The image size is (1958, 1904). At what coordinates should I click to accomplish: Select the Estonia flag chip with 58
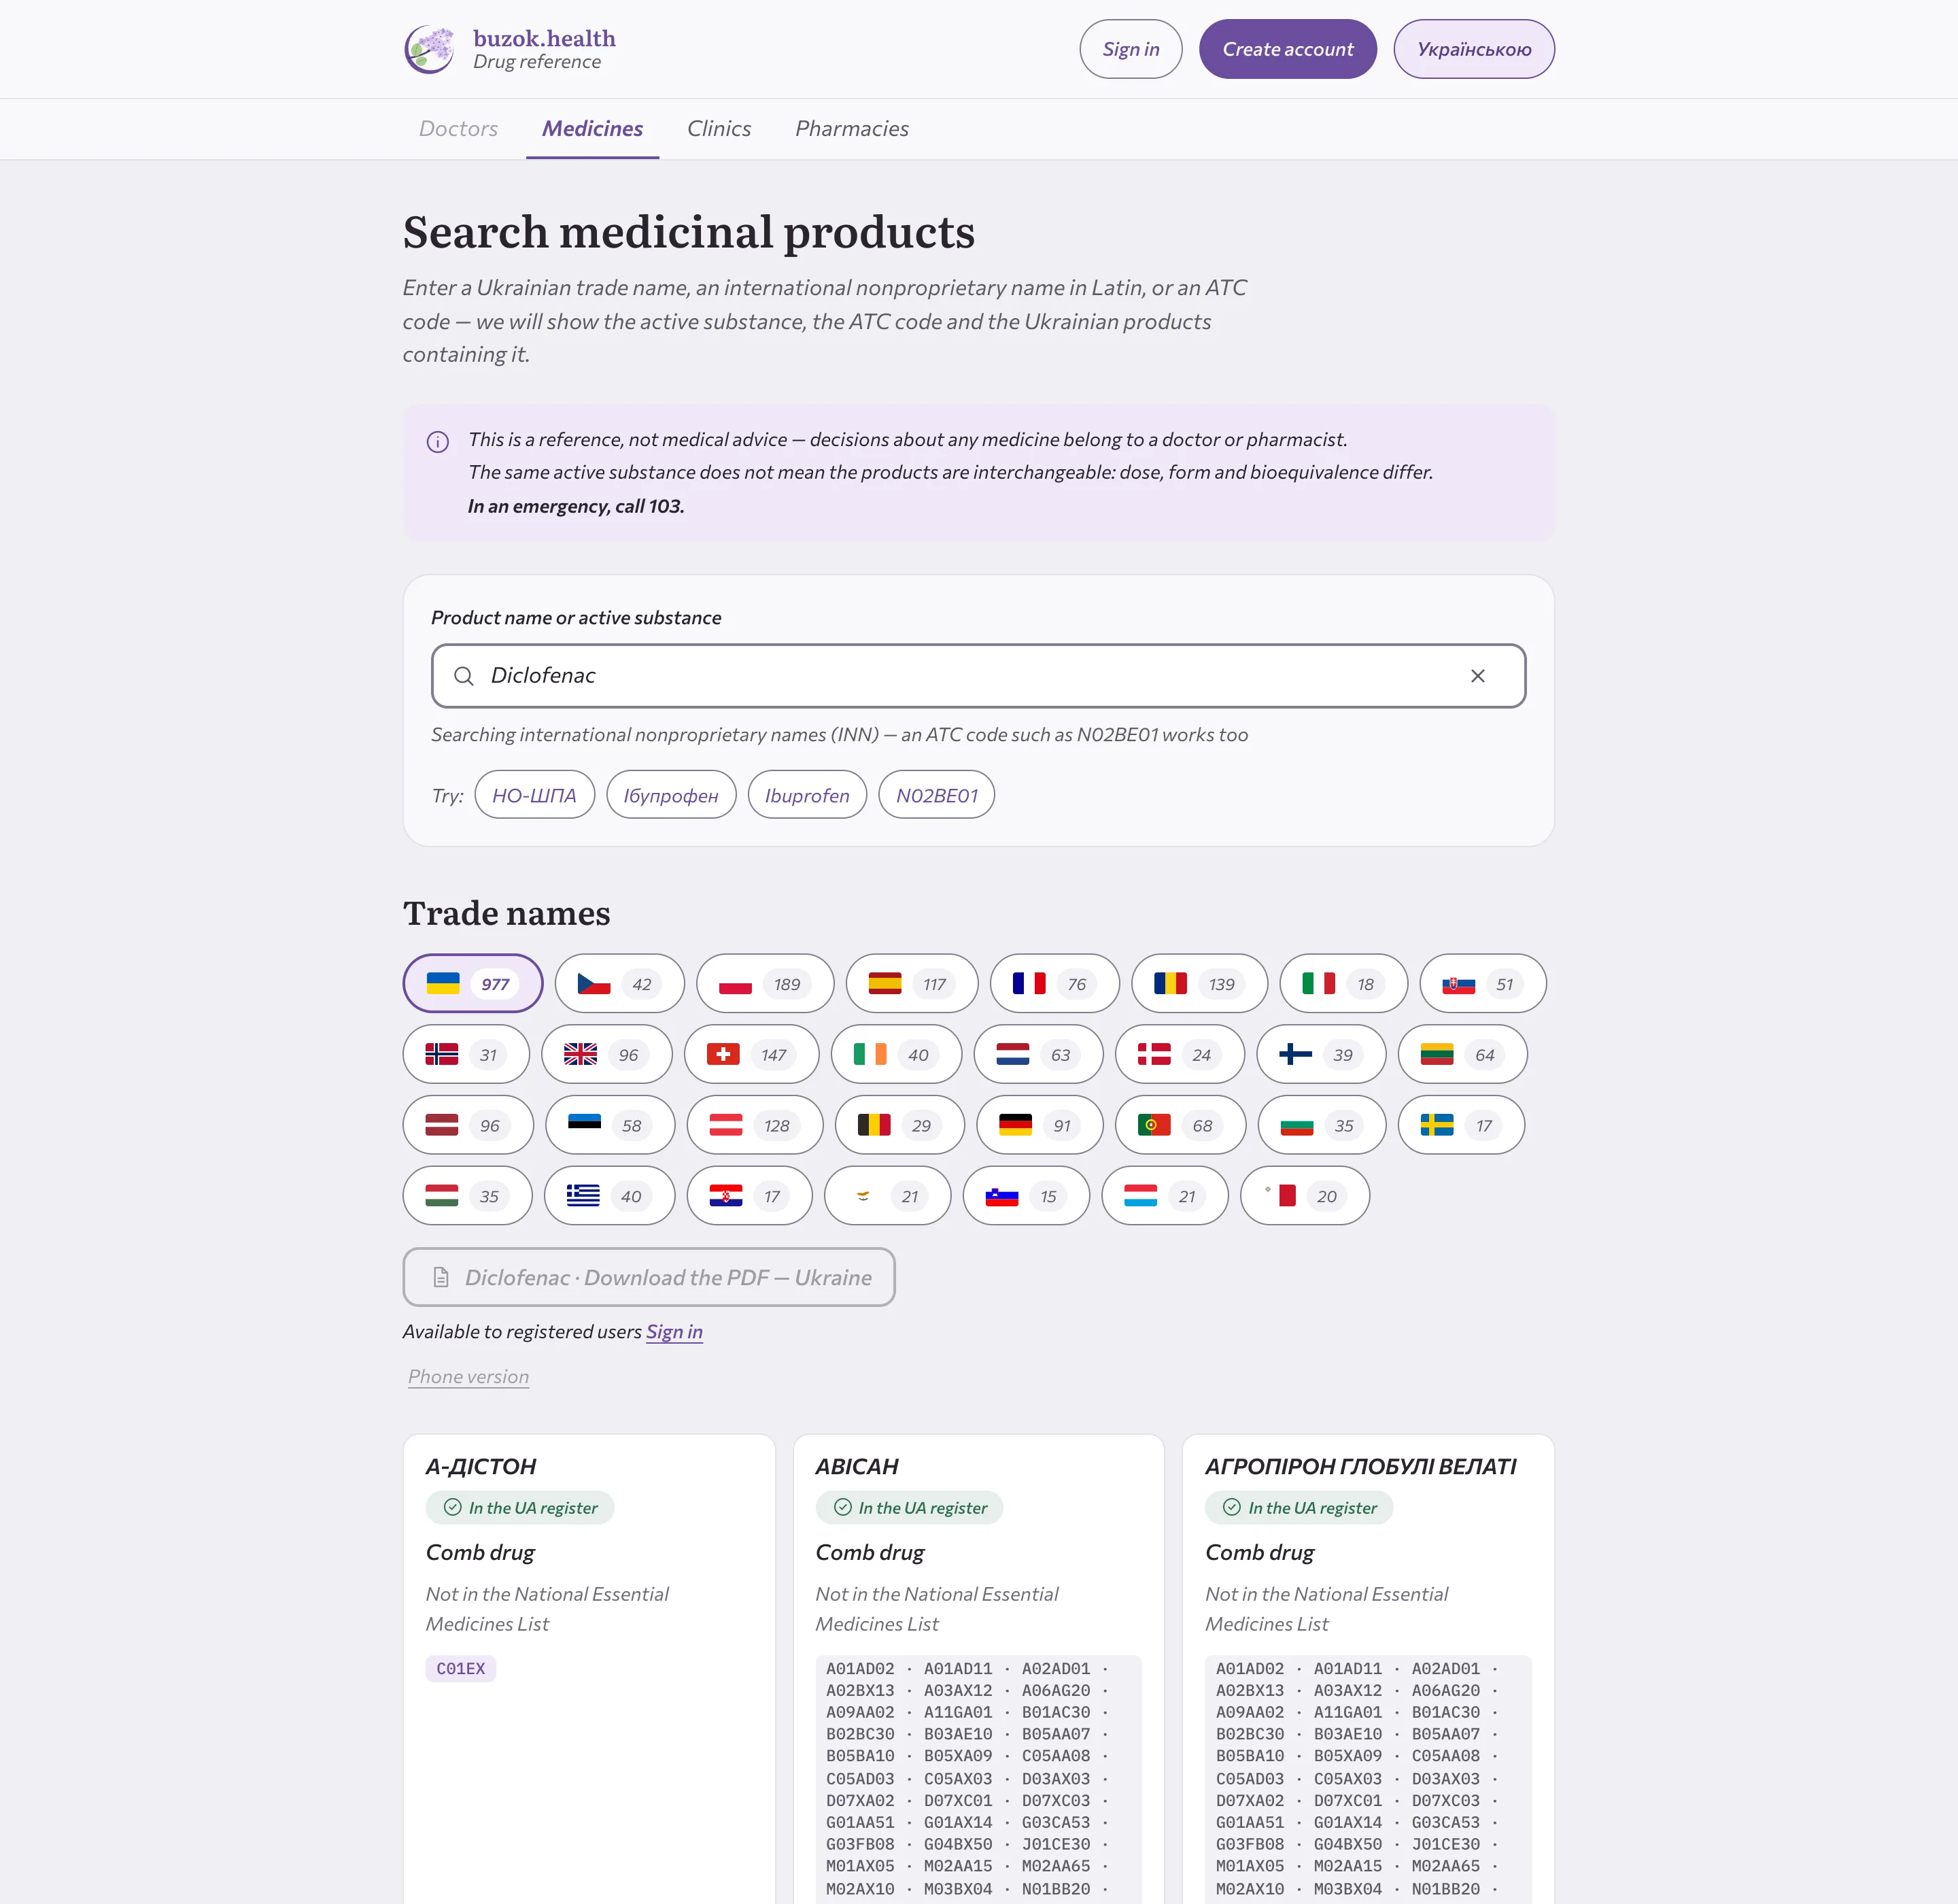(610, 1125)
